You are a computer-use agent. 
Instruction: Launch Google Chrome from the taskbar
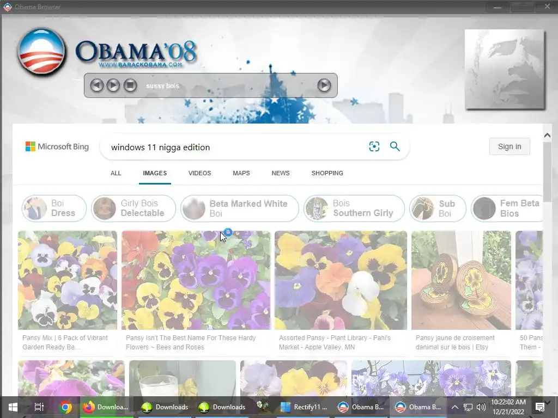point(65,407)
